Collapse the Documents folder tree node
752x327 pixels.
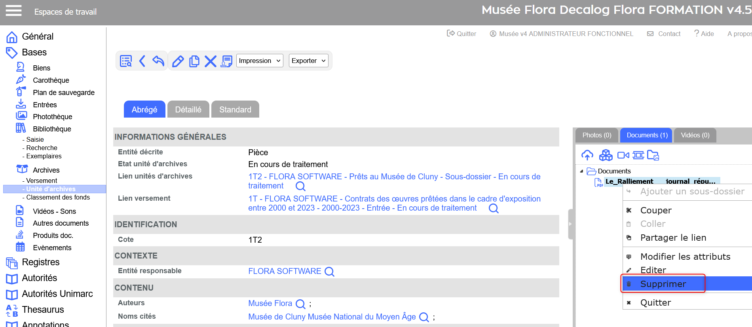click(581, 171)
